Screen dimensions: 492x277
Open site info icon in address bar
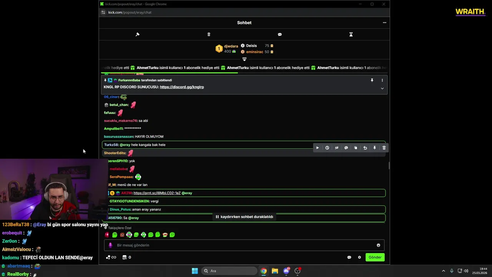point(103,12)
